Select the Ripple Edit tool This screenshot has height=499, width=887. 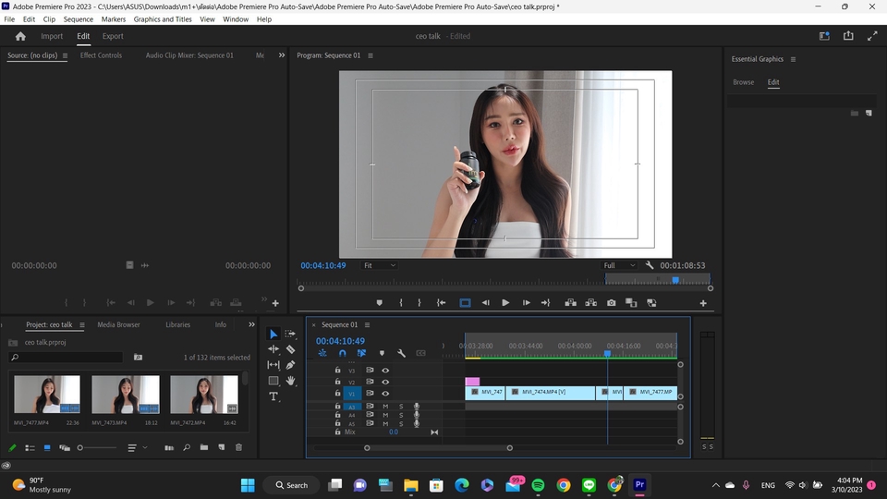pos(273,349)
